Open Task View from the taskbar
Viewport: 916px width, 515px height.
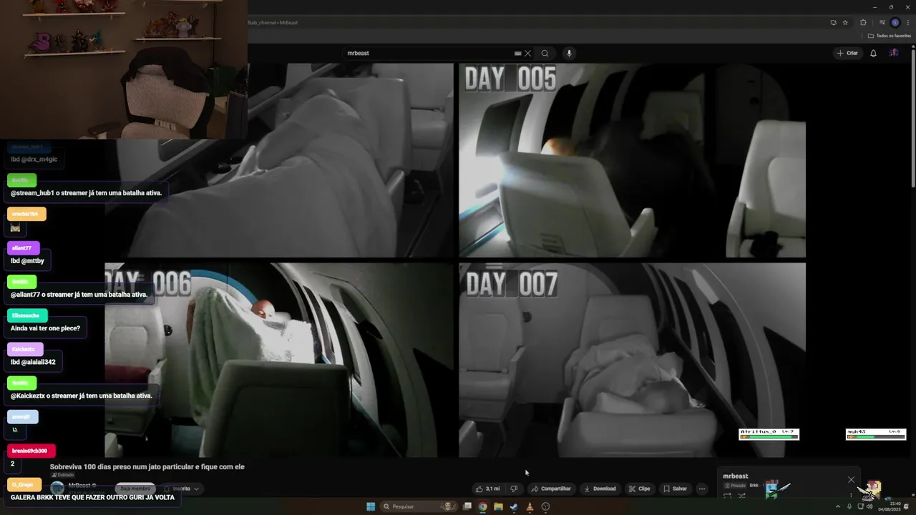[467, 506]
